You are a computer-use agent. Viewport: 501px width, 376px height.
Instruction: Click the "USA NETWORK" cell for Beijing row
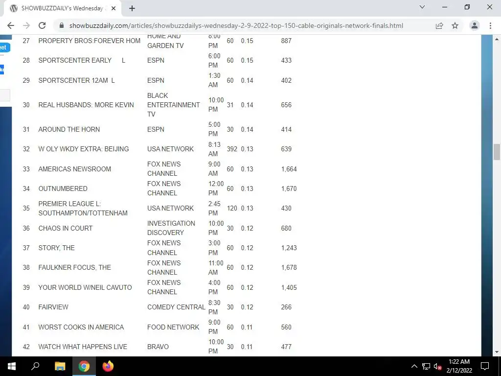point(170,149)
